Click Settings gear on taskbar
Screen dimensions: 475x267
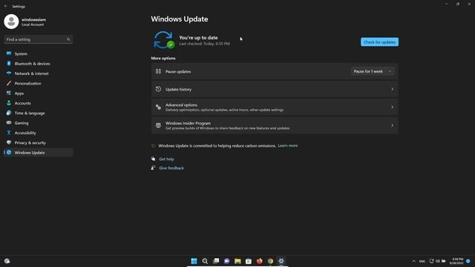click(281, 261)
